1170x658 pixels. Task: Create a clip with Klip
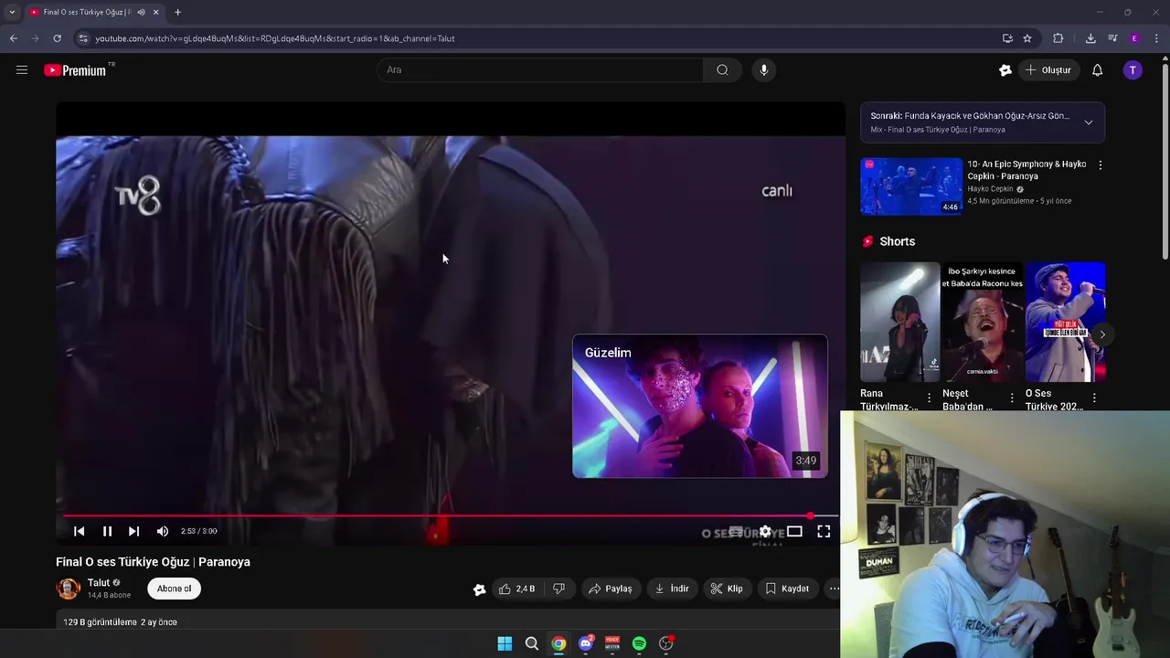tap(727, 589)
